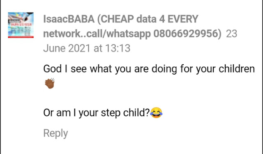
Task: Click the words what you are
Action: pos(119,69)
